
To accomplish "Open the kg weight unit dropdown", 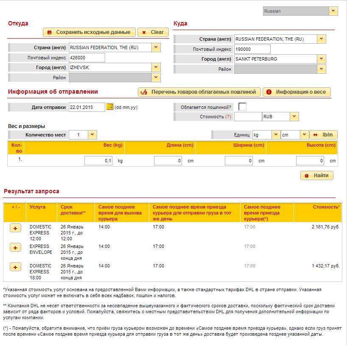I will [276, 135].
